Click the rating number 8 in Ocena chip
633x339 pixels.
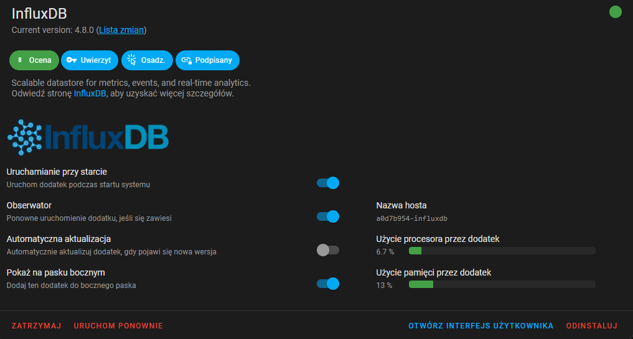20,60
